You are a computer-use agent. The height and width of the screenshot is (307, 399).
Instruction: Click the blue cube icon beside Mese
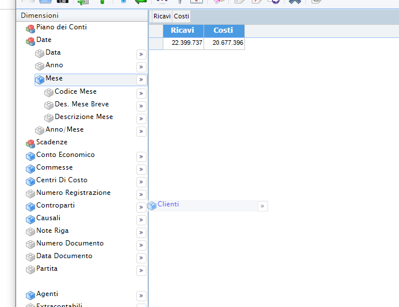coord(39,79)
